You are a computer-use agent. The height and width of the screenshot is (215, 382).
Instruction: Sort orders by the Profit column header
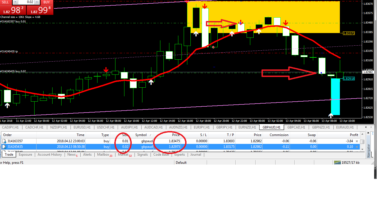tap(354, 135)
